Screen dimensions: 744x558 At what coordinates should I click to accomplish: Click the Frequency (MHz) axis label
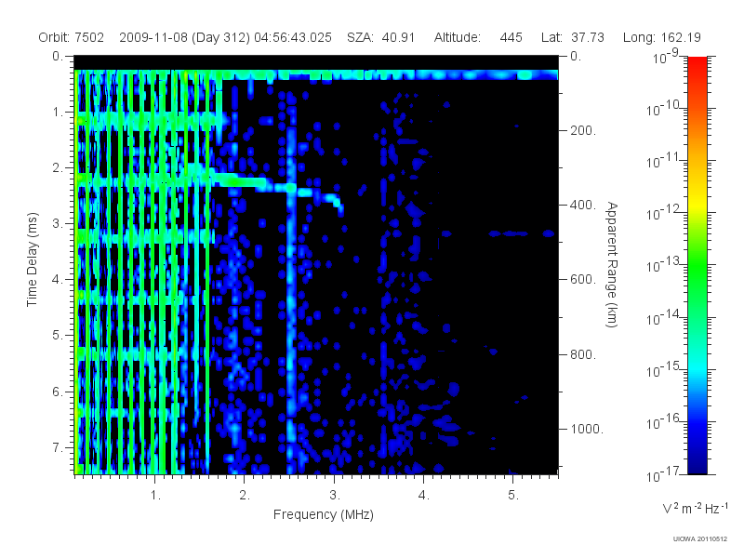click(324, 514)
